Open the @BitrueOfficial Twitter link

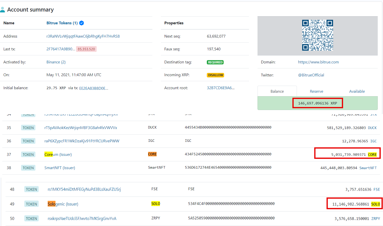click(311, 75)
